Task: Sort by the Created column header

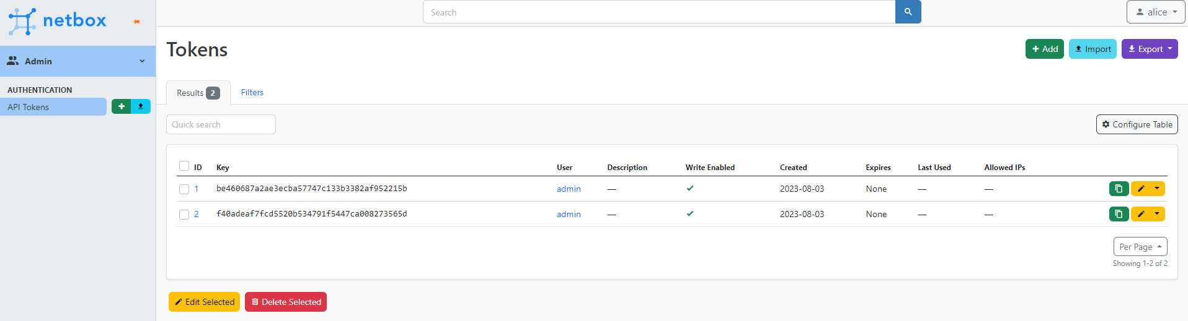Action: click(793, 168)
